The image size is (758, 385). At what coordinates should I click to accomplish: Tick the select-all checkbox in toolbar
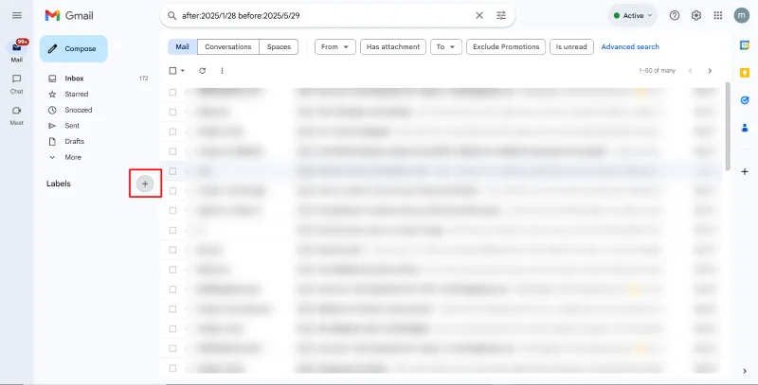[172, 70]
